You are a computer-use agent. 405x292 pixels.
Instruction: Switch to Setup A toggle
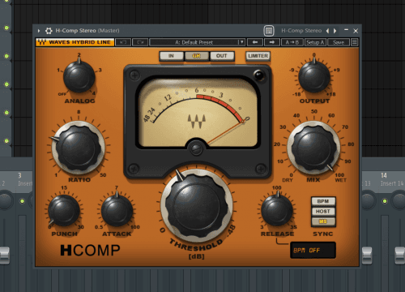click(x=315, y=42)
